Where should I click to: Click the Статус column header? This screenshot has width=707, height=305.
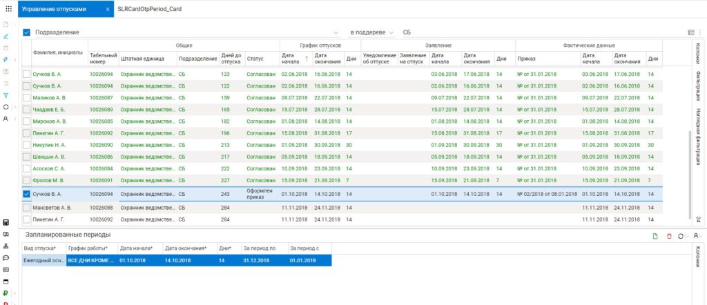(x=262, y=59)
